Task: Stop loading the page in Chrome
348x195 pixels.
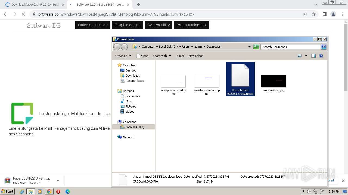Action: 23,14
